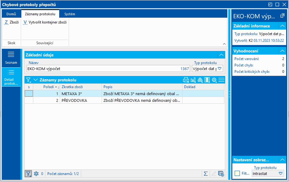Pop out the EKO-KOM side panel
This screenshot has height=182, width=289.
[x=282, y=16]
